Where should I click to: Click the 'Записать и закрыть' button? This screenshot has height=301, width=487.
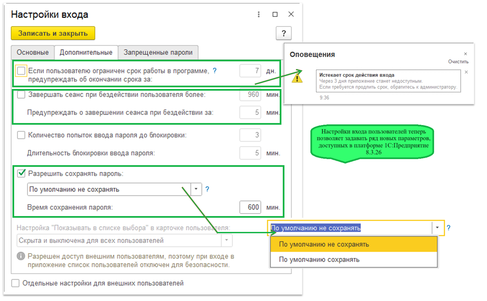53,33
